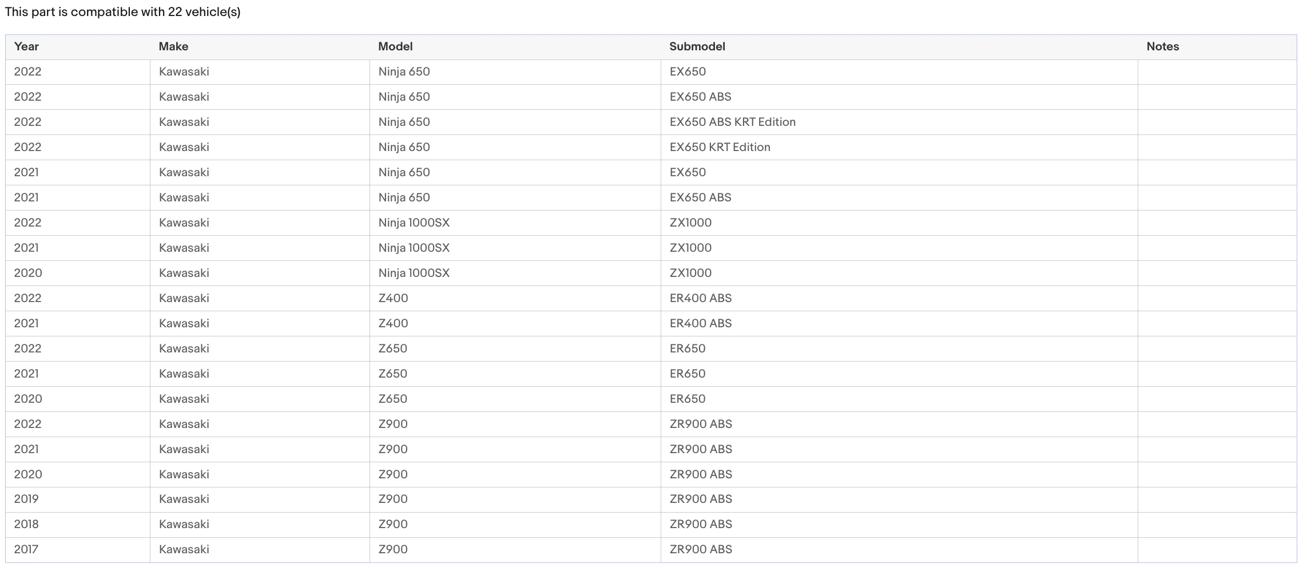Select the compatible with 22 vehicle(s) text
This screenshot has height=571, width=1303.
click(x=155, y=12)
